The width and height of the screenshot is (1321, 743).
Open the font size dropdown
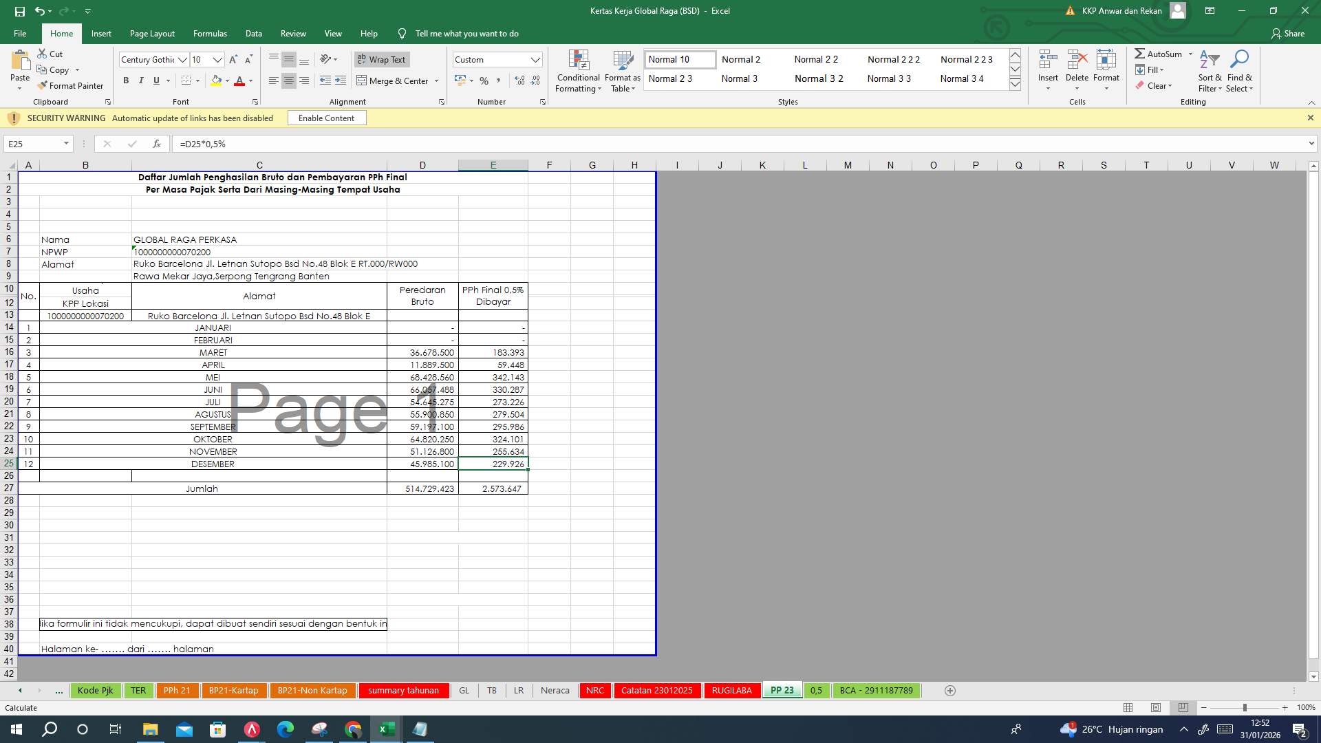[217, 60]
